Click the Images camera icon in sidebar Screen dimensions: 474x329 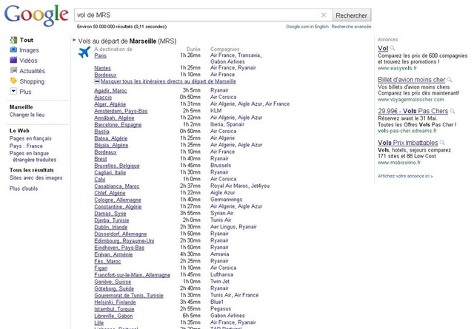[13, 50]
